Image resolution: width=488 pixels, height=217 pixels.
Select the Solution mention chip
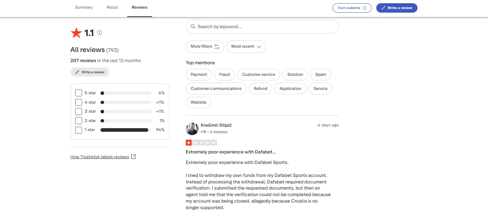click(x=295, y=75)
